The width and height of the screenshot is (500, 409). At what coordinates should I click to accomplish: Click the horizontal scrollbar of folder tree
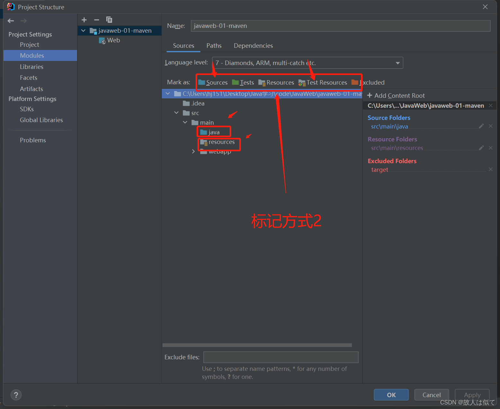click(257, 345)
